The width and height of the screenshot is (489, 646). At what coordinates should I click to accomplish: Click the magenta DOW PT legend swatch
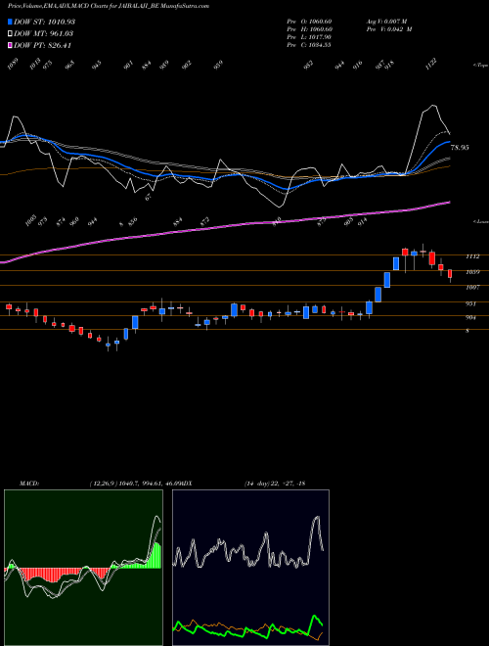pos(11,45)
